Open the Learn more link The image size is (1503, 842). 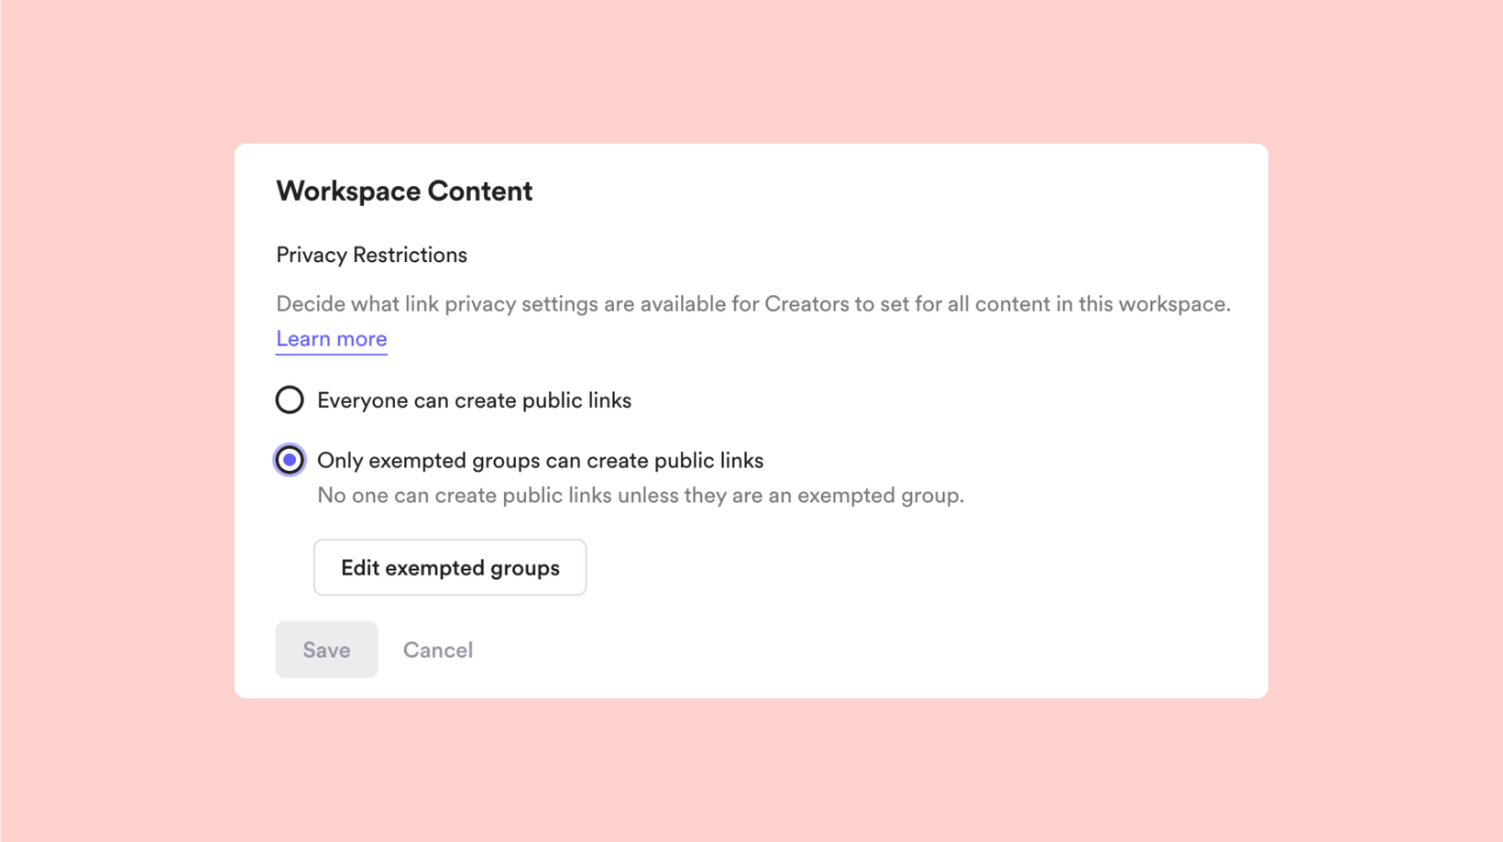tap(332, 339)
